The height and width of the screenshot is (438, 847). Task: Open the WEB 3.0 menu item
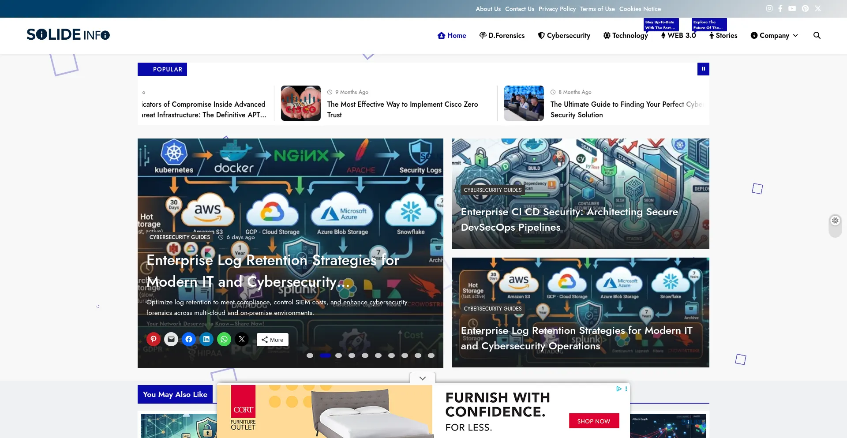pos(678,35)
